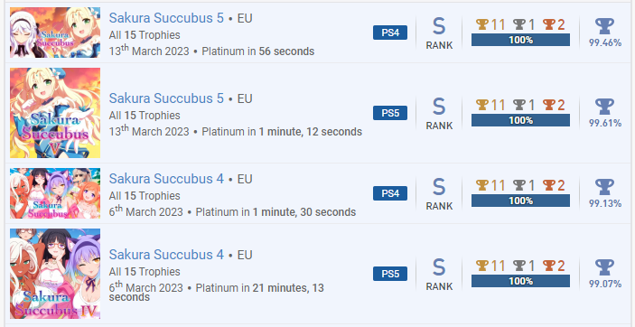The width and height of the screenshot is (635, 327).
Task: Open Sakura Succubus 5 PS4 game title link
Action: pos(166,18)
